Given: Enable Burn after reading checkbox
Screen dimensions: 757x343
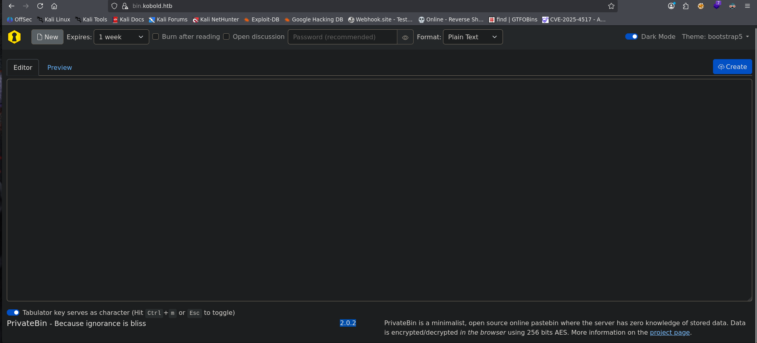Looking at the screenshot, I should (x=156, y=36).
